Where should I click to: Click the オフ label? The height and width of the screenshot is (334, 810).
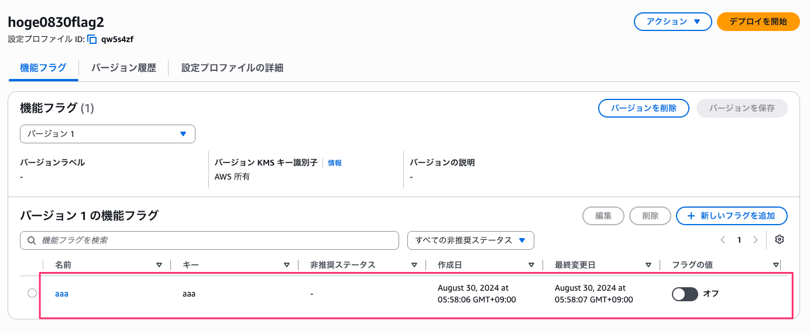point(711,294)
